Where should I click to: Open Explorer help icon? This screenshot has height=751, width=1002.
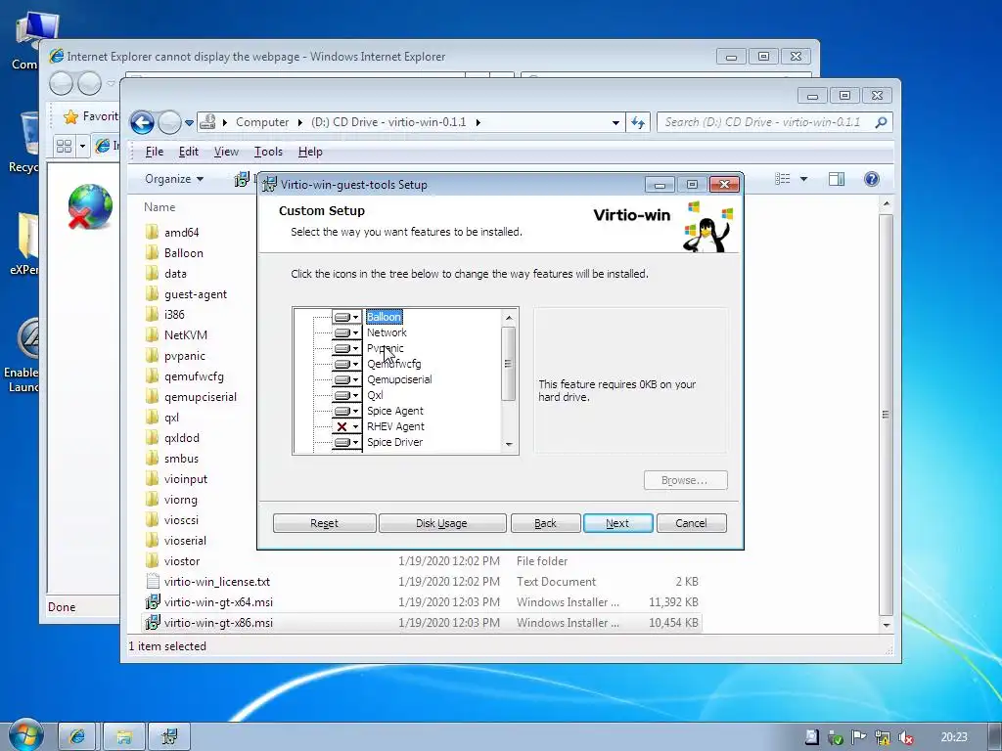[x=872, y=179]
